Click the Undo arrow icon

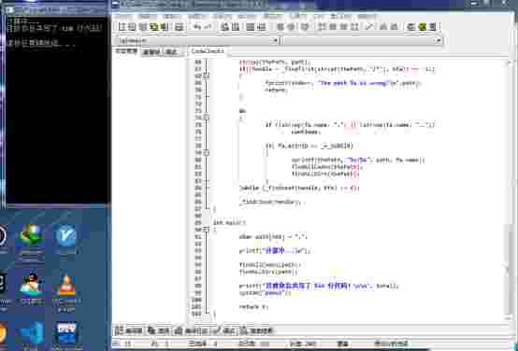coord(197,27)
